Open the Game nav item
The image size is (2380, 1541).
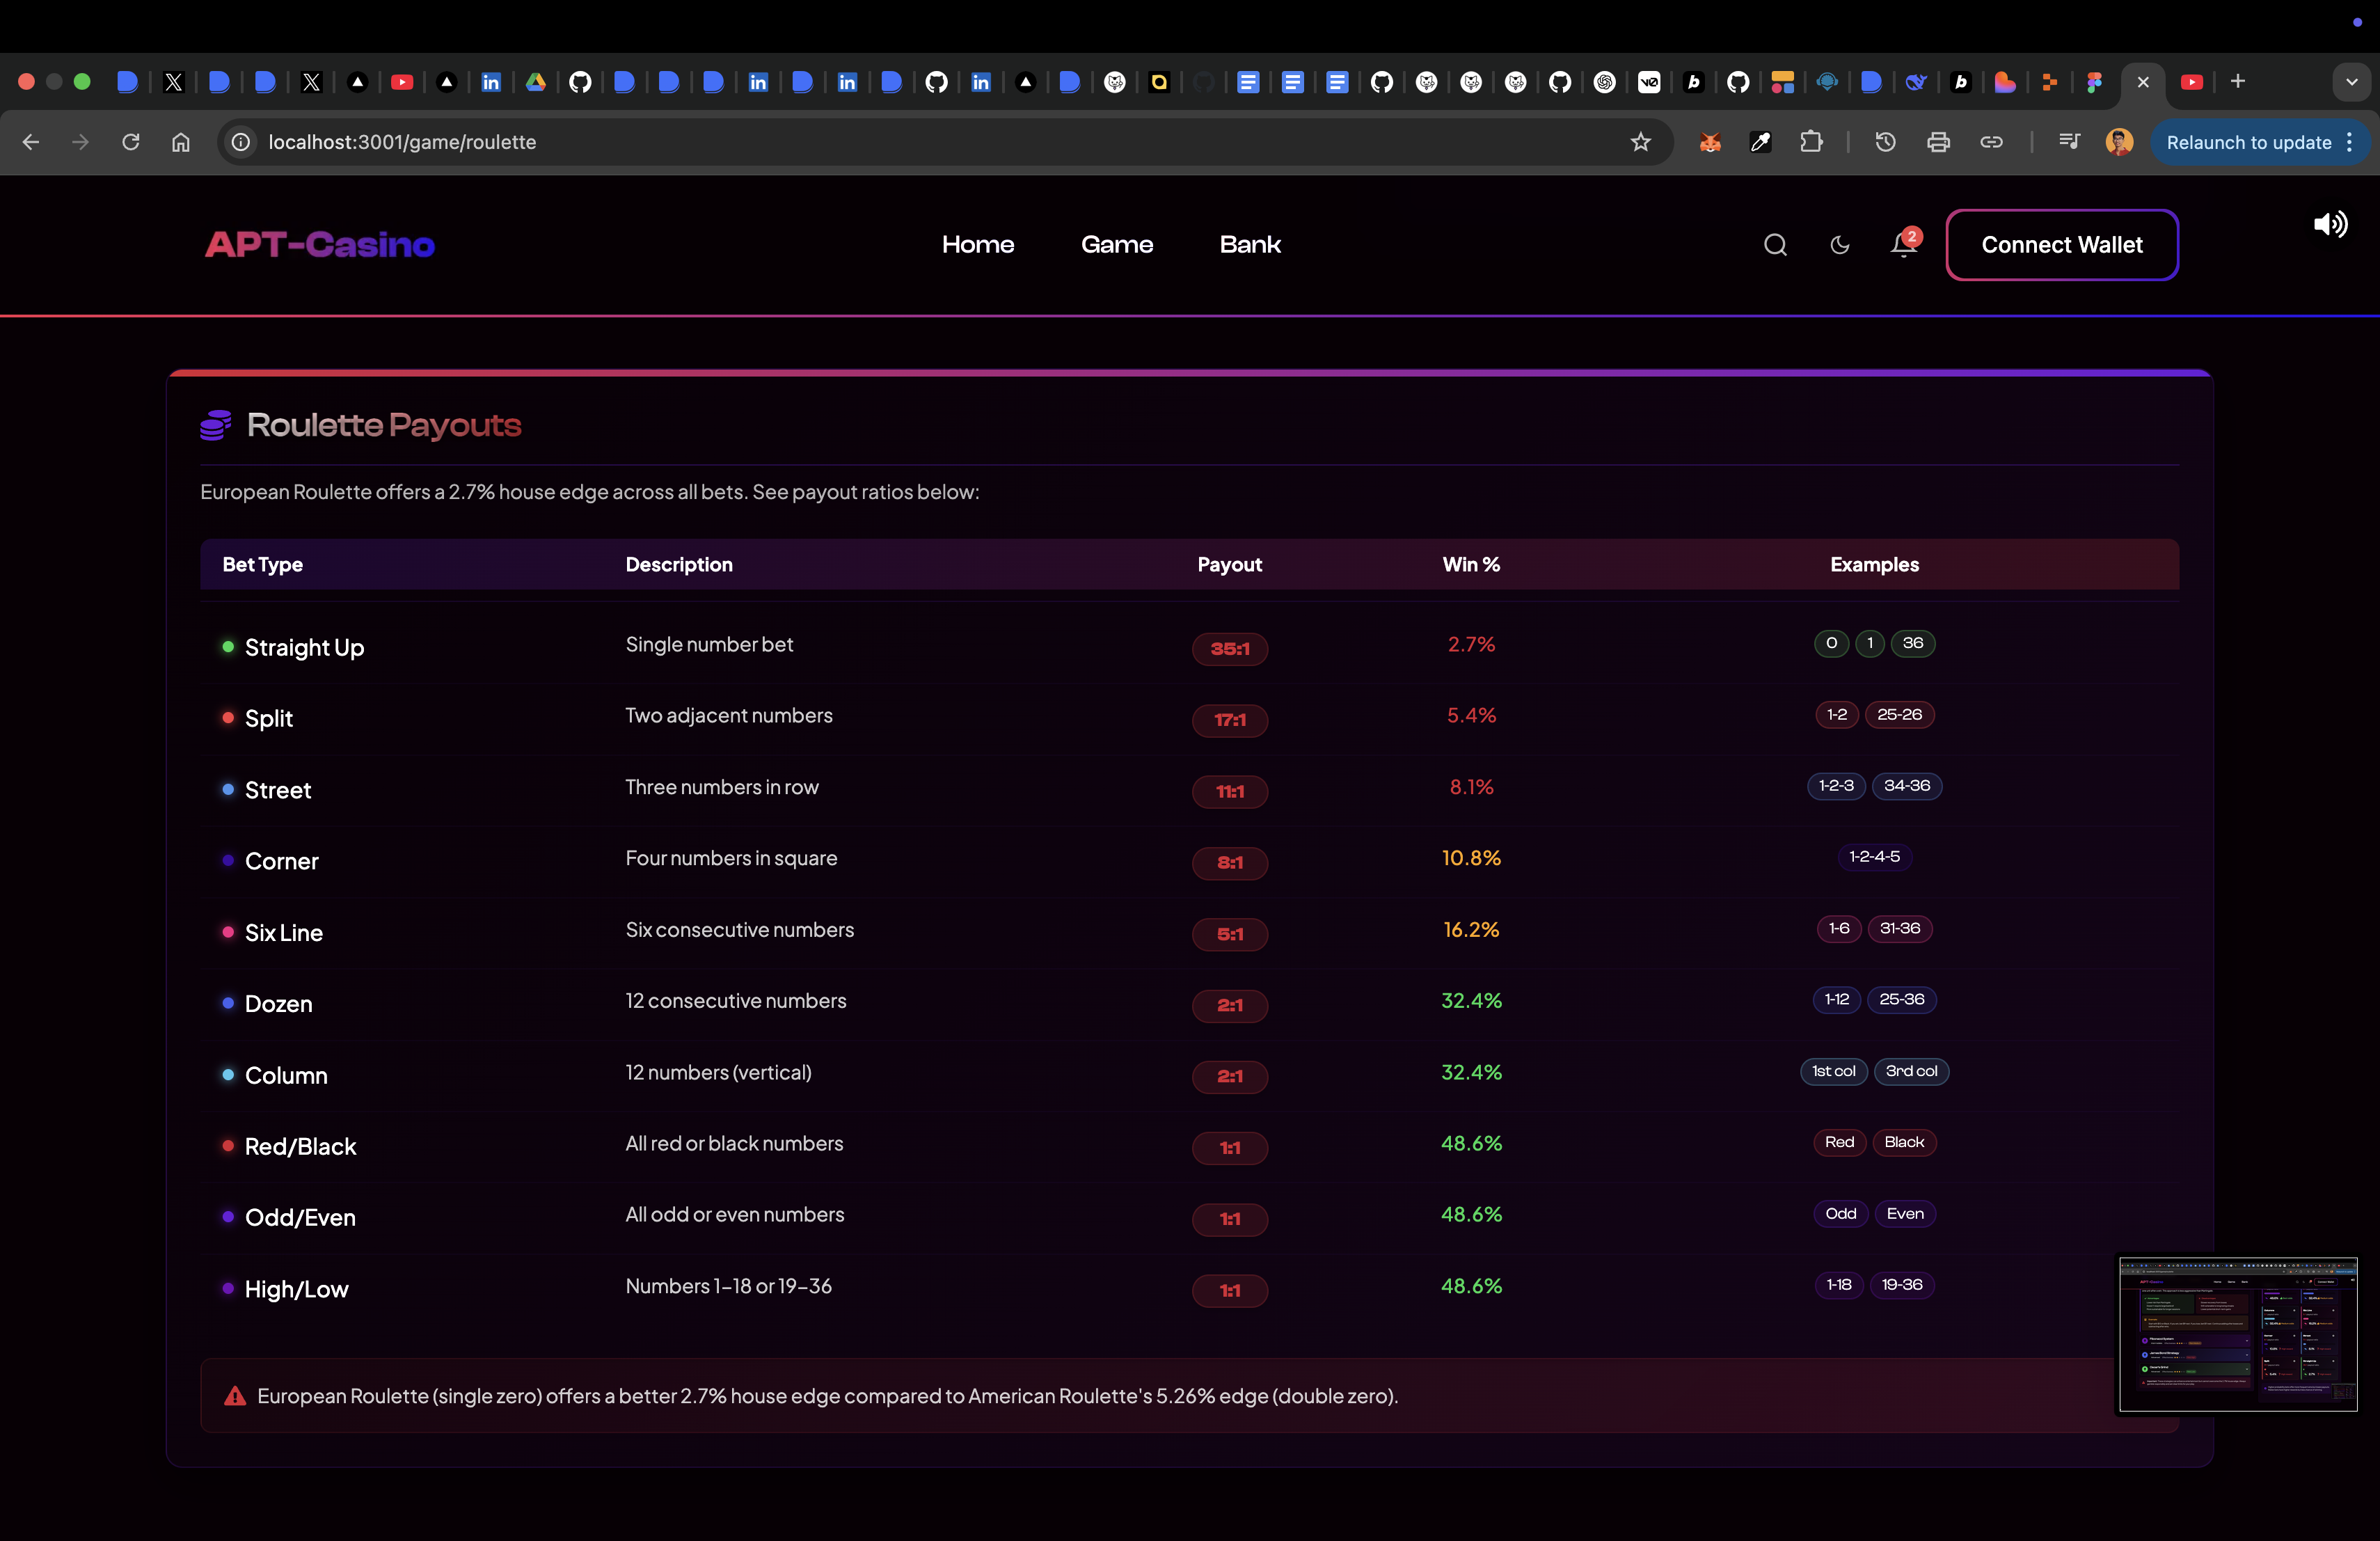pos(1116,245)
